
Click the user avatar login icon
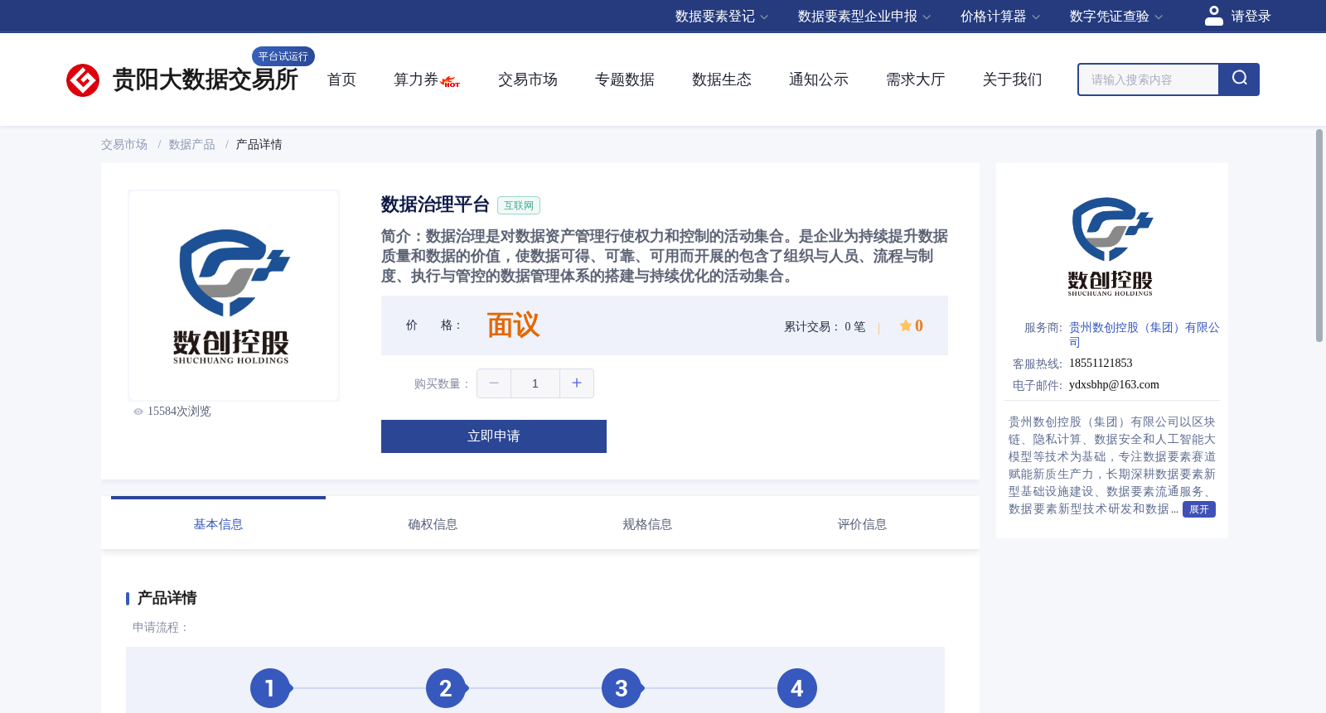pyautogui.click(x=1213, y=16)
